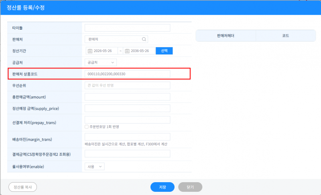Focus the 타이틀 input field
The height and width of the screenshot is (195, 321).
(127, 28)
